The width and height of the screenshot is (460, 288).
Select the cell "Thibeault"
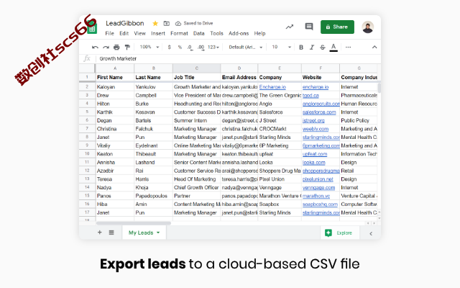pos(153,154)
